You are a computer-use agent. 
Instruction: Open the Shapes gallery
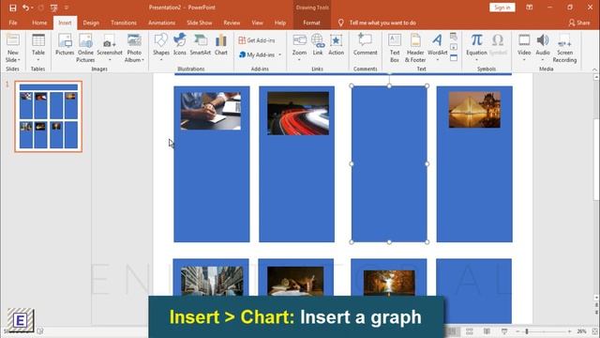161,48
